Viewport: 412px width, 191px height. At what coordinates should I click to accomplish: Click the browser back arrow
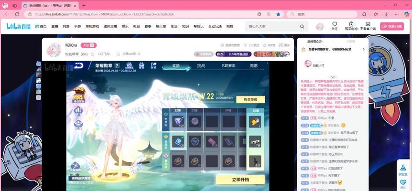pos(7,14)
